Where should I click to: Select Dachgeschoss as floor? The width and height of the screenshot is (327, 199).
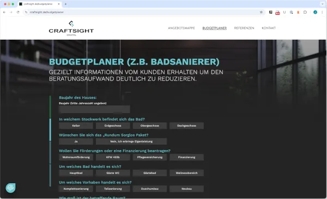(x=186, y=126)
